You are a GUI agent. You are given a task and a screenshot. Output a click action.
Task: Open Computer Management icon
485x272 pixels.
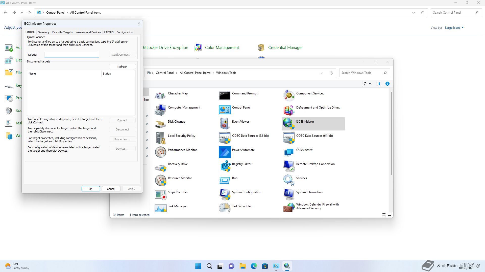[160, 110]
